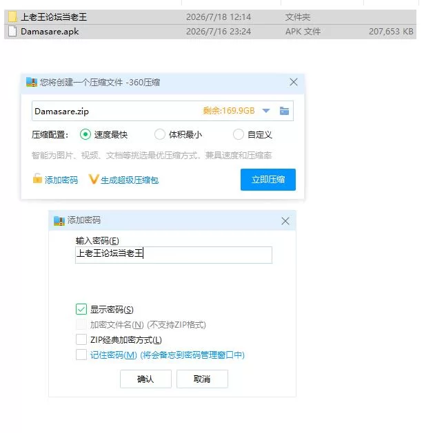The image size is (424, 433).
Task: Click the folder name 上老王论坛当老王 in file list
Action: [x=54, y=17]
